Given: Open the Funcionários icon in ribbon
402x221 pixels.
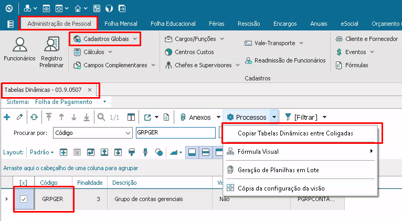Looking at the screenshot, I should click(x=19, y=49).
